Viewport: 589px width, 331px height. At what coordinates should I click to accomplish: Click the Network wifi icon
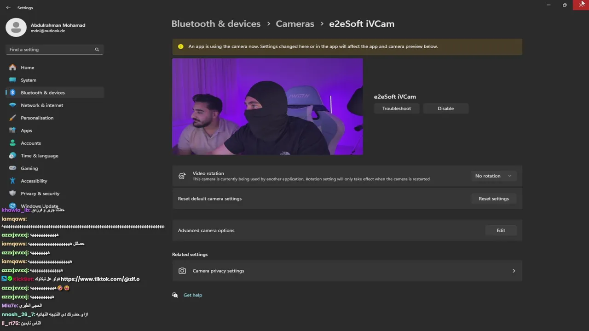pyautogui.click(x=12, y=105)
